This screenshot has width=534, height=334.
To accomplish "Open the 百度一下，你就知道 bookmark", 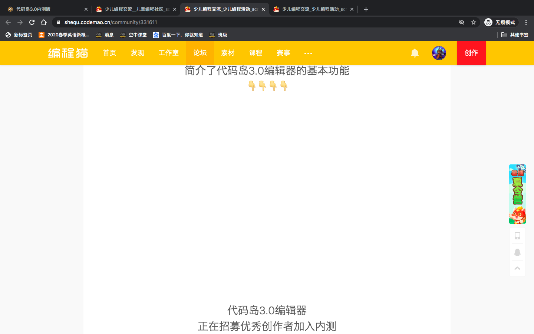I will (178, 35).
